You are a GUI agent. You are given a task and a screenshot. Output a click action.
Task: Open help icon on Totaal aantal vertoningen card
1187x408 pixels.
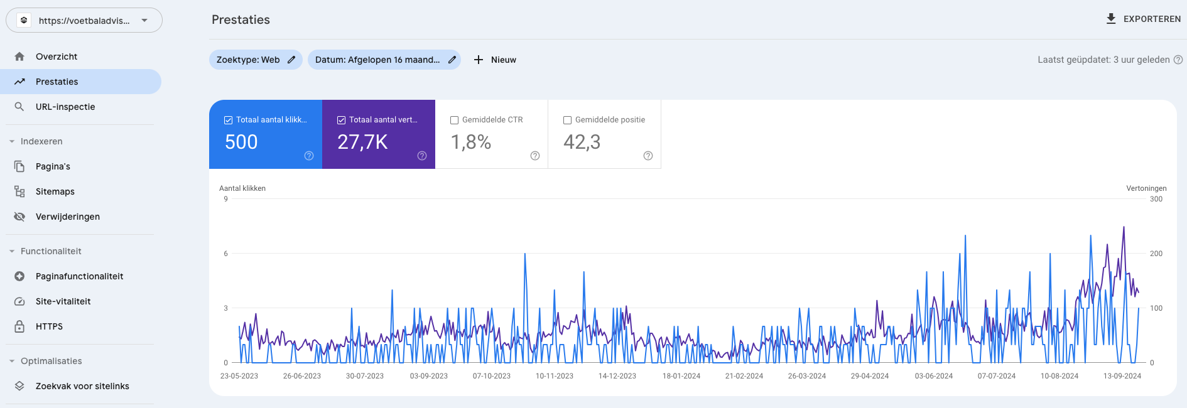(x=422, y=156)
